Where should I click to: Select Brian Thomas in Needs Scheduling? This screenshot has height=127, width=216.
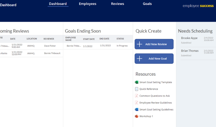click(x=190, y=51)
